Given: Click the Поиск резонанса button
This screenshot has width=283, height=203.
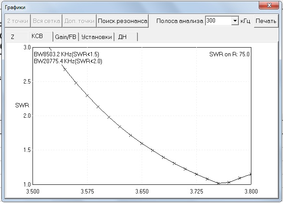Looking at the screenshot, I should 123,21.
